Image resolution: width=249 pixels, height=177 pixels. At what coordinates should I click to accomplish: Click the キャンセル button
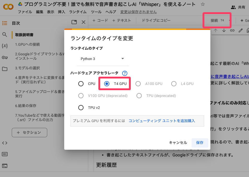178,143
